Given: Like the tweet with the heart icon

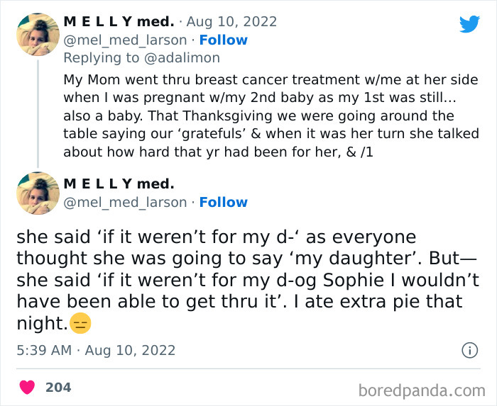Looking at the screenshot, I should point(28,388).
